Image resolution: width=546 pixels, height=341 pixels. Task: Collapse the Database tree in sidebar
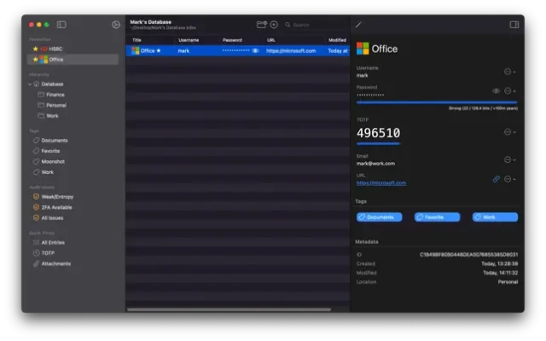[31, 84]
